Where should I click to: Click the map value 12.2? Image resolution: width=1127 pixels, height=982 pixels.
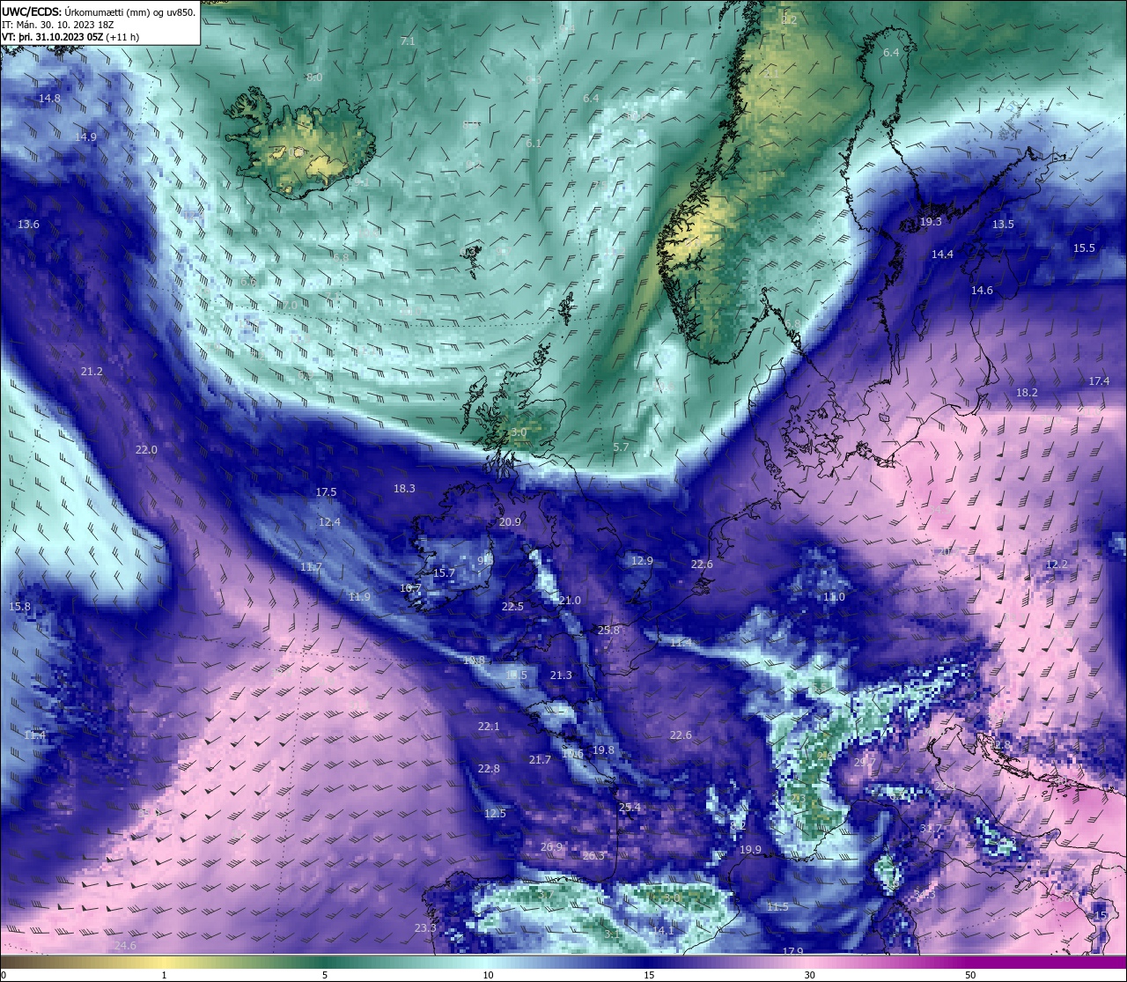[x=1057, y=565]
